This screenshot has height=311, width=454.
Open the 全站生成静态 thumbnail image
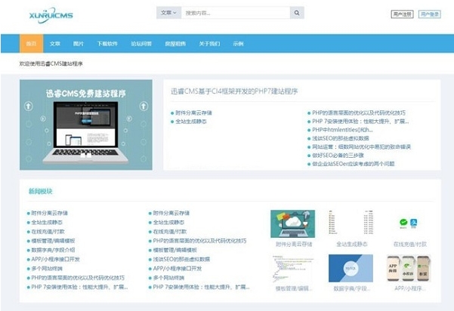pos(351,223)
